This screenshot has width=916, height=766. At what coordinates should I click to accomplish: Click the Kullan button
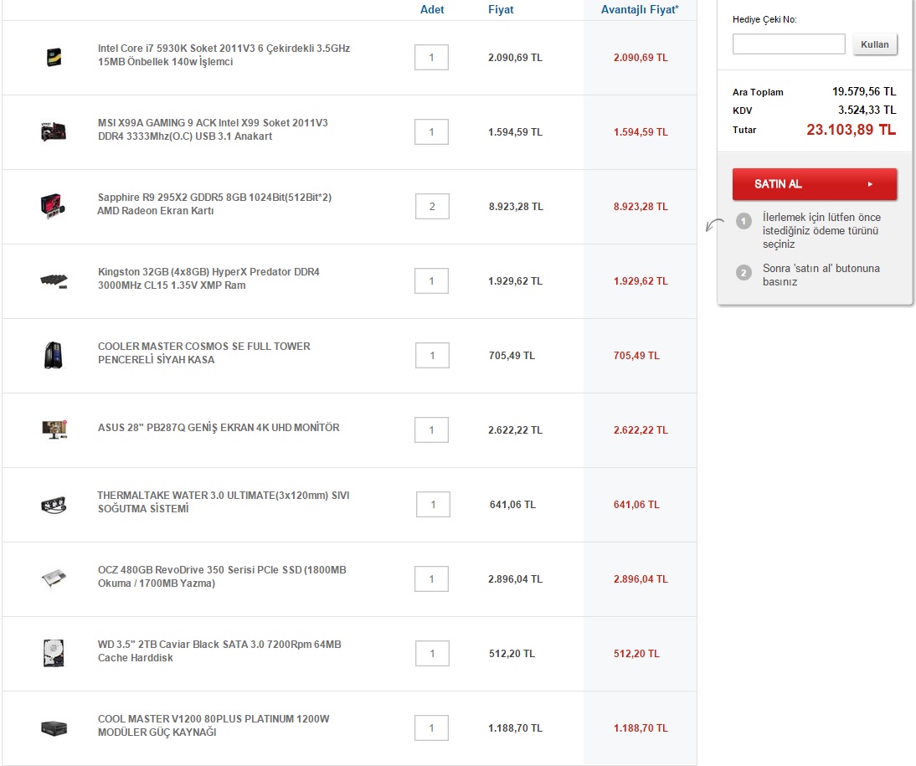point(874,44)
